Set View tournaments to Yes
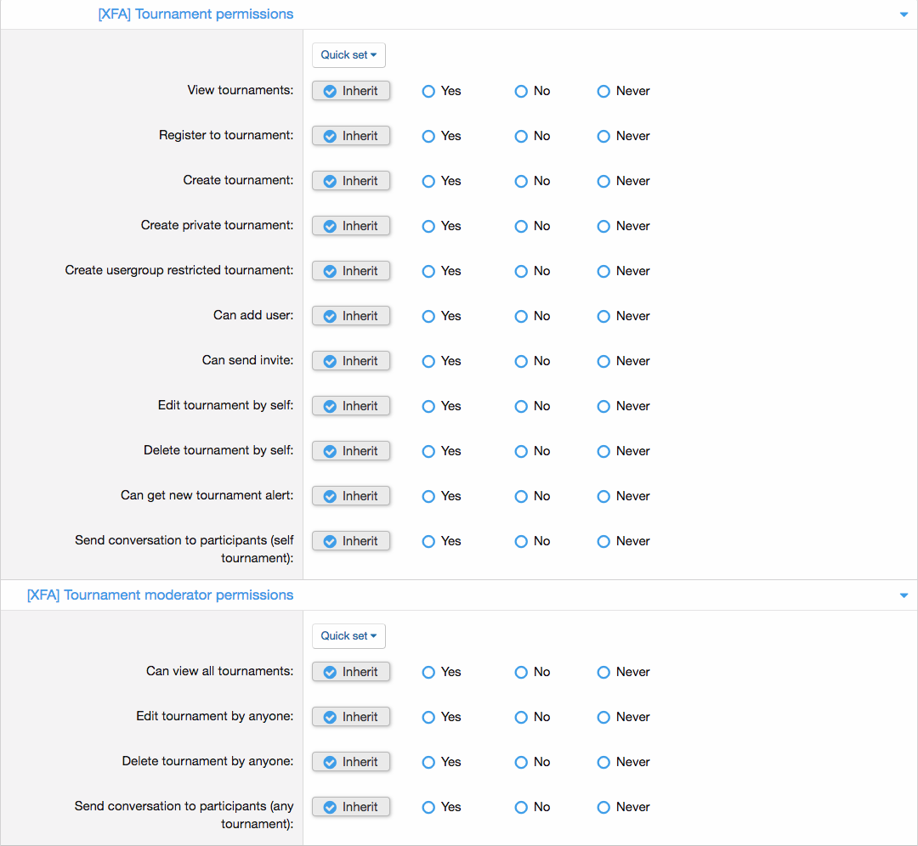The width and height of the screenshot is (918, 846). 428,91
